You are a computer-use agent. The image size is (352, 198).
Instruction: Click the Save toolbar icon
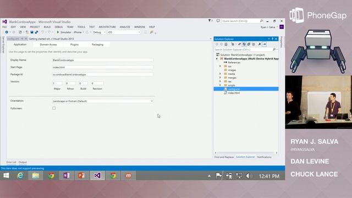(32, 32)
